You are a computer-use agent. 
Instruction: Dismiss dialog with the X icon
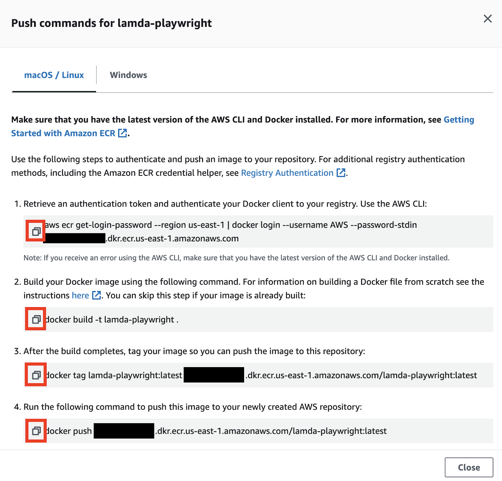(x=488, y=19)
